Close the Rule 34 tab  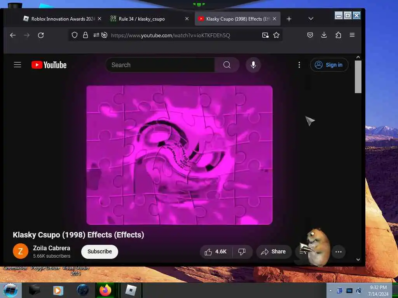pyautogui.click(x=187, y=19)
